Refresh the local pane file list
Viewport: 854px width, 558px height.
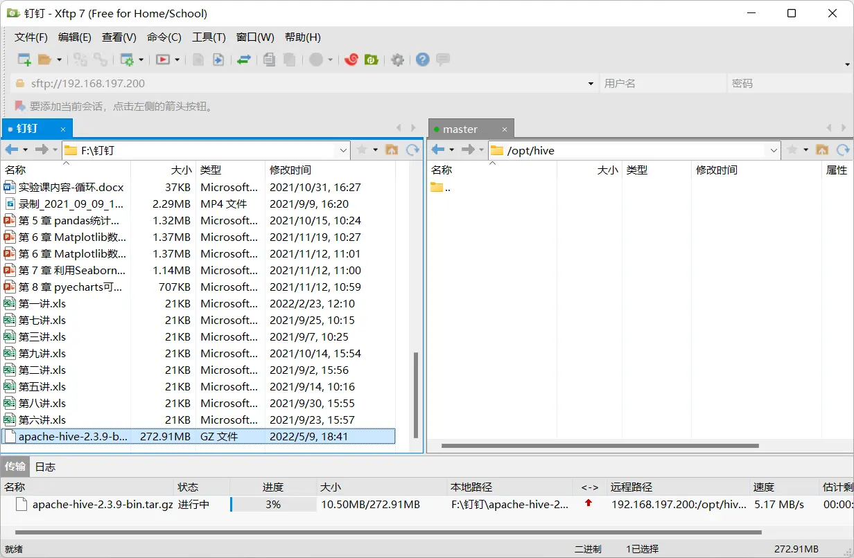tap(412, 150)
